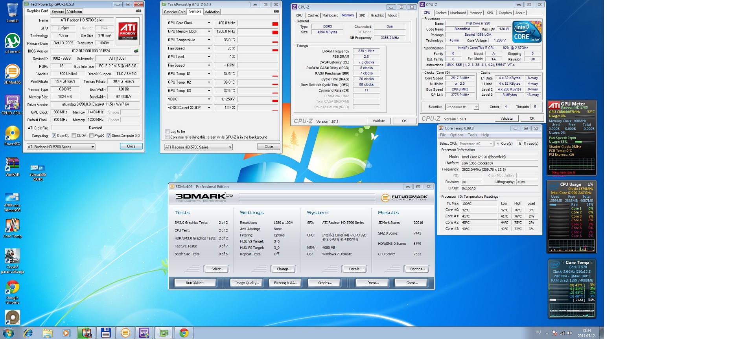The width and height of the screenshot is (755, 339).
Task: Toggle the CUDA checkbox in GPU-Z
Action: coord(74,136)
